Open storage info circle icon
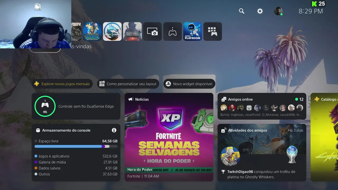The height and width of the screenshot is (190, 338). [x=114, y=130]
